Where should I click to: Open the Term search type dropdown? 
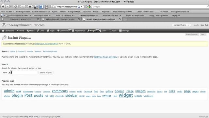tap(6, 72)
